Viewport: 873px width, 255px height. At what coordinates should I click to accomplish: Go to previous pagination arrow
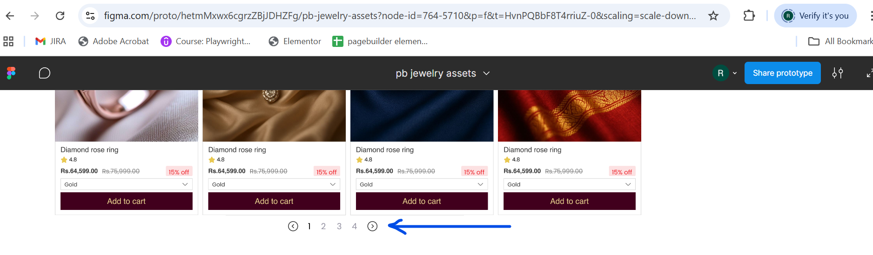[293, 226]
